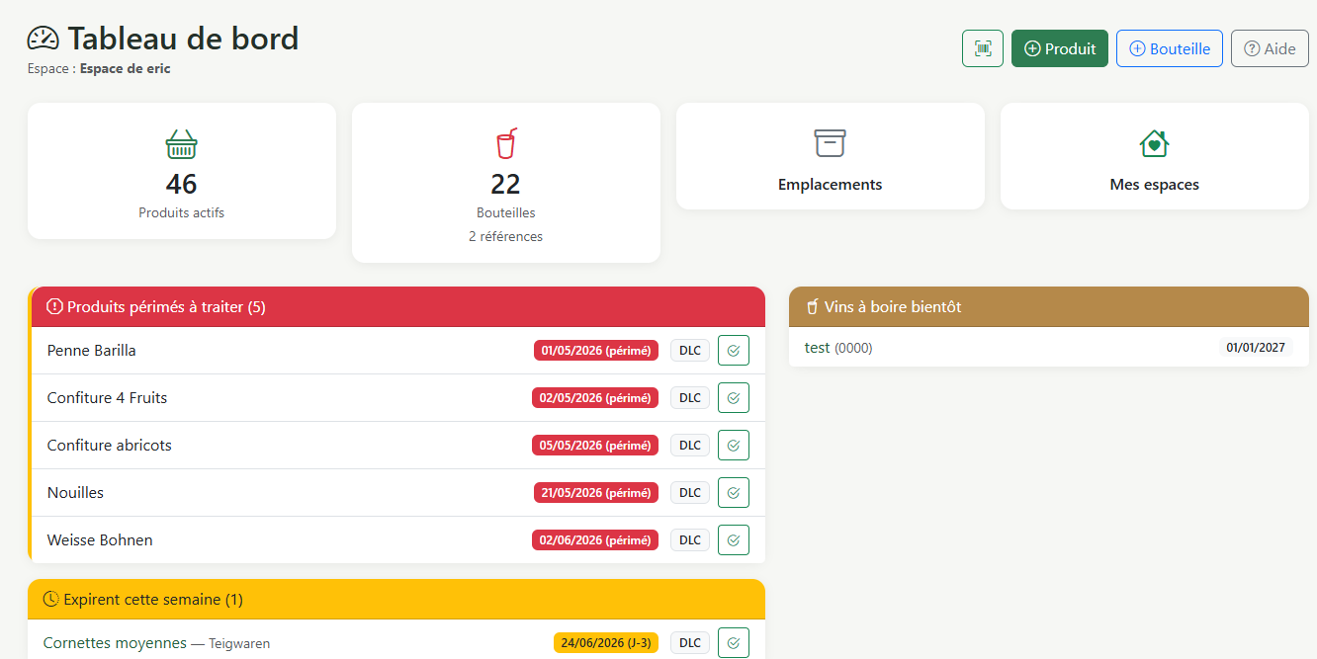Screen dimensions: 1317x659
Task: Mark Weisse Bohnen as treated with check button
Action: [x=734, y=540]
